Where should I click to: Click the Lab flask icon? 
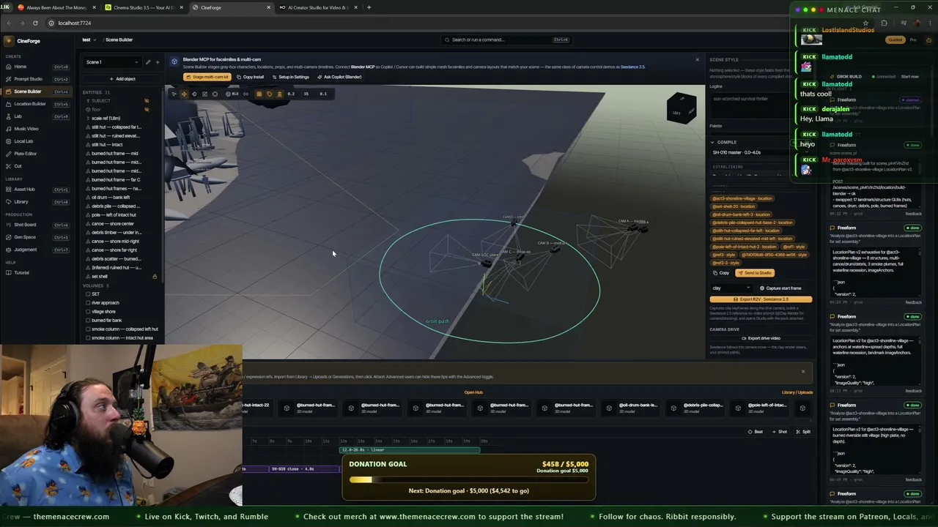[9, 116]
